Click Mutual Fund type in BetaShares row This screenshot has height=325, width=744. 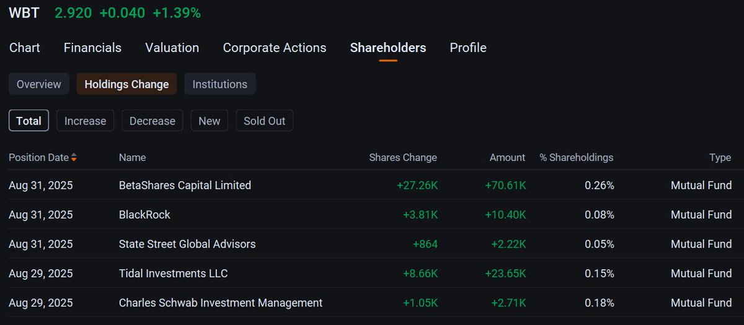point(701,185)
